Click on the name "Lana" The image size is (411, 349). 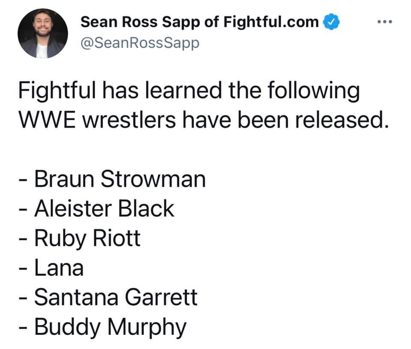pyautogui.click(x=59, y=268)
